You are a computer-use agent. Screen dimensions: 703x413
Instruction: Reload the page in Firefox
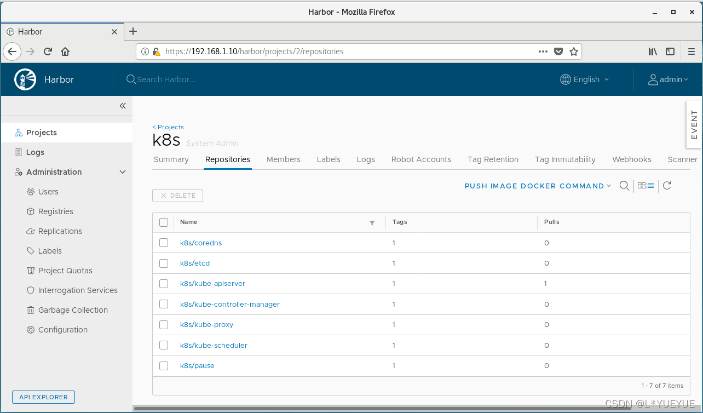tap(48, 51)
